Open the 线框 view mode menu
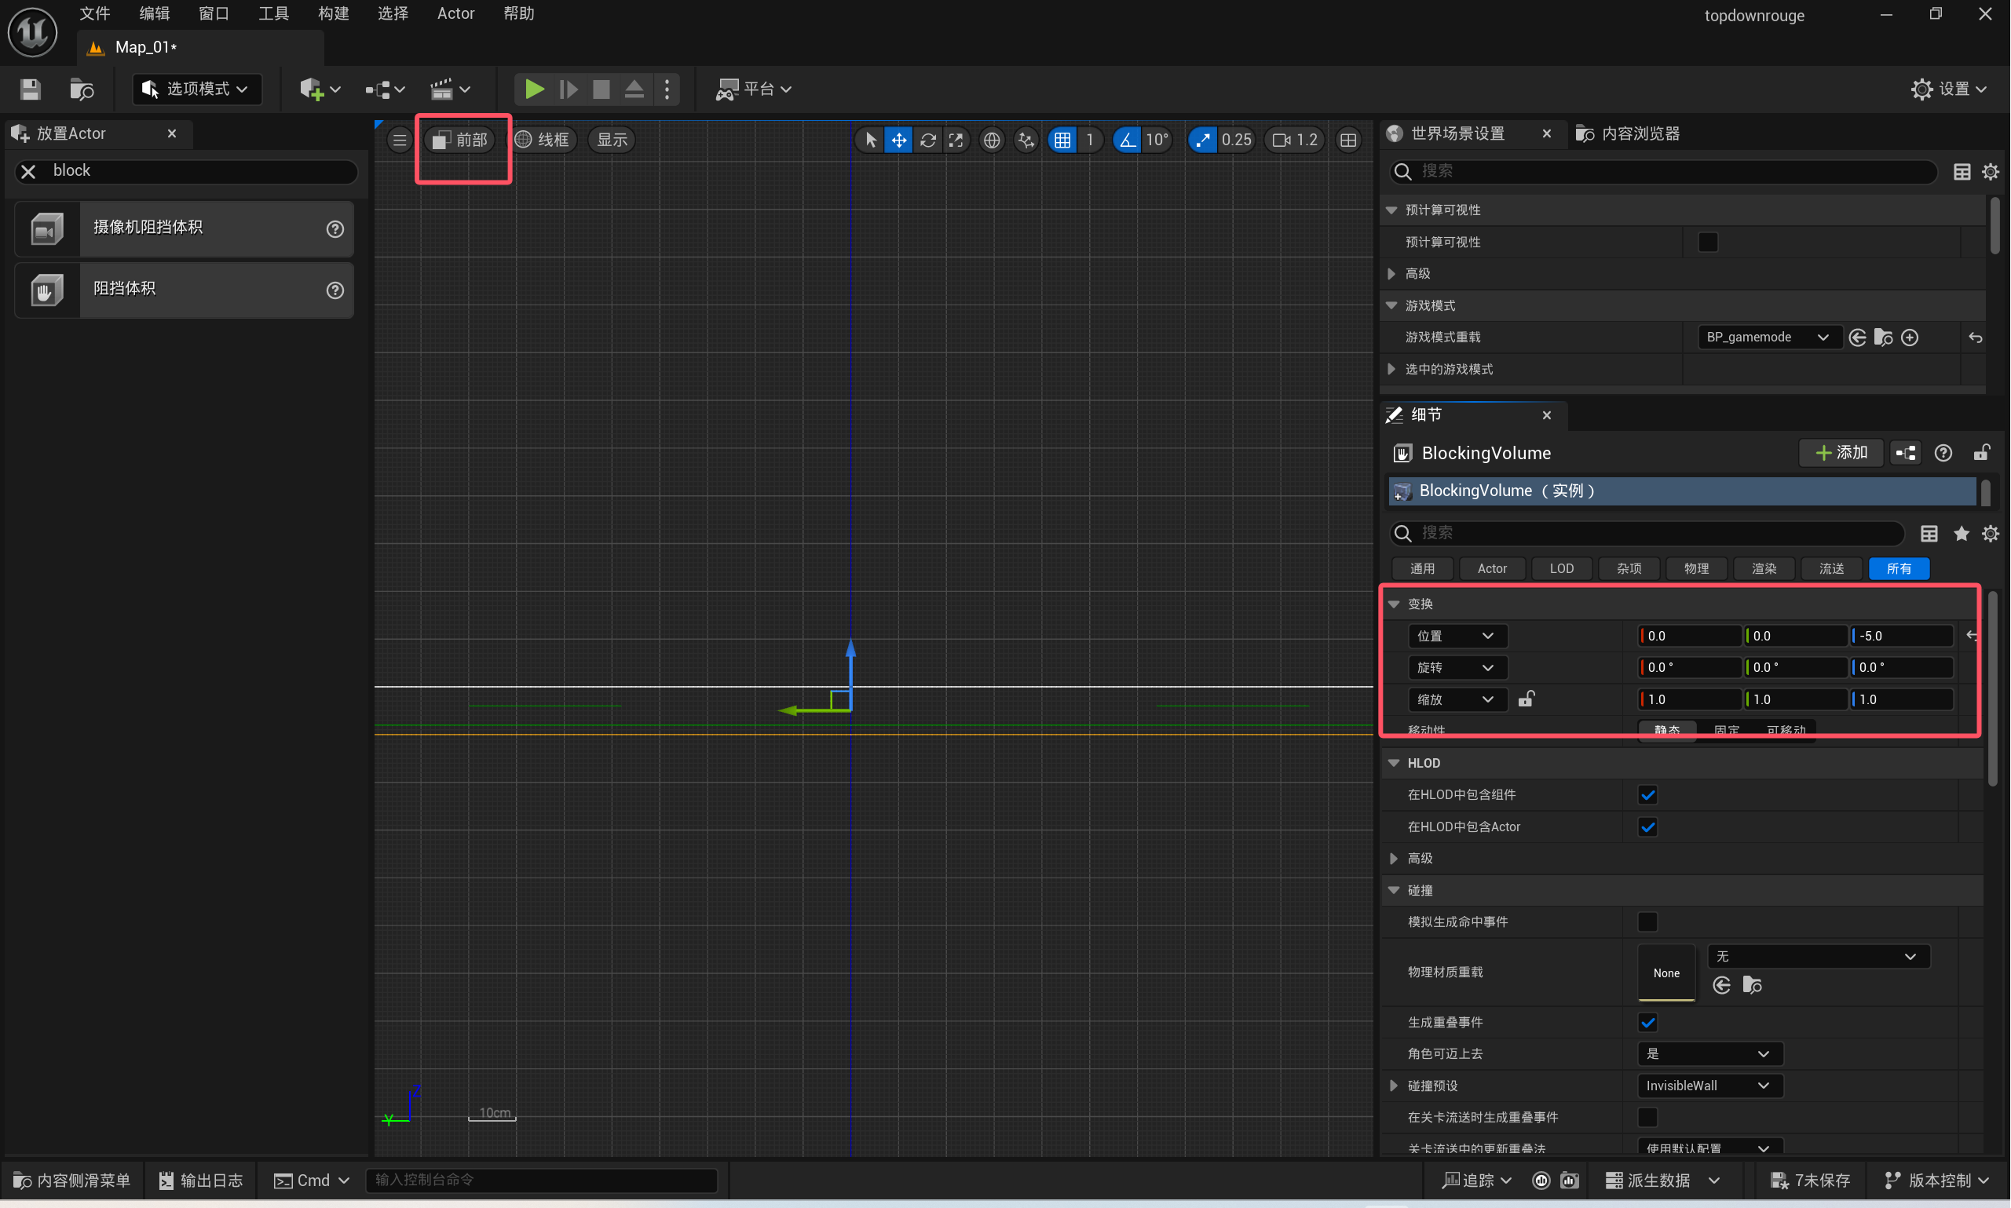Screen dimensions: 2011x1208 pos(543,140)
